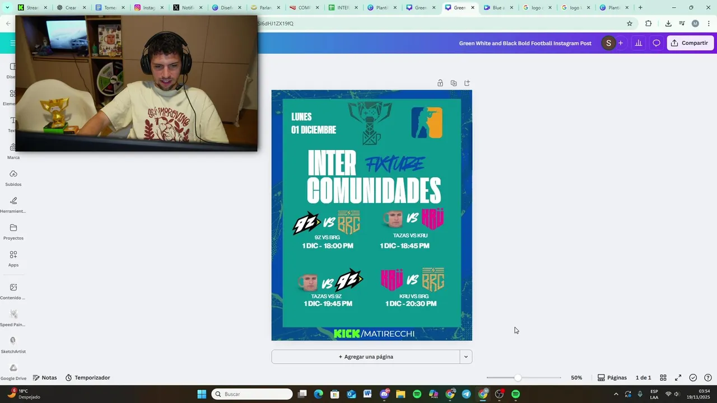Click the Compartir share button
717x403 pixels.
pyautogui.click(x=690, y=43)
